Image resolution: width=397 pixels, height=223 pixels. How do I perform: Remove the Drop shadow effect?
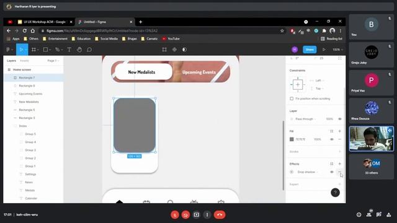point(339,172)
